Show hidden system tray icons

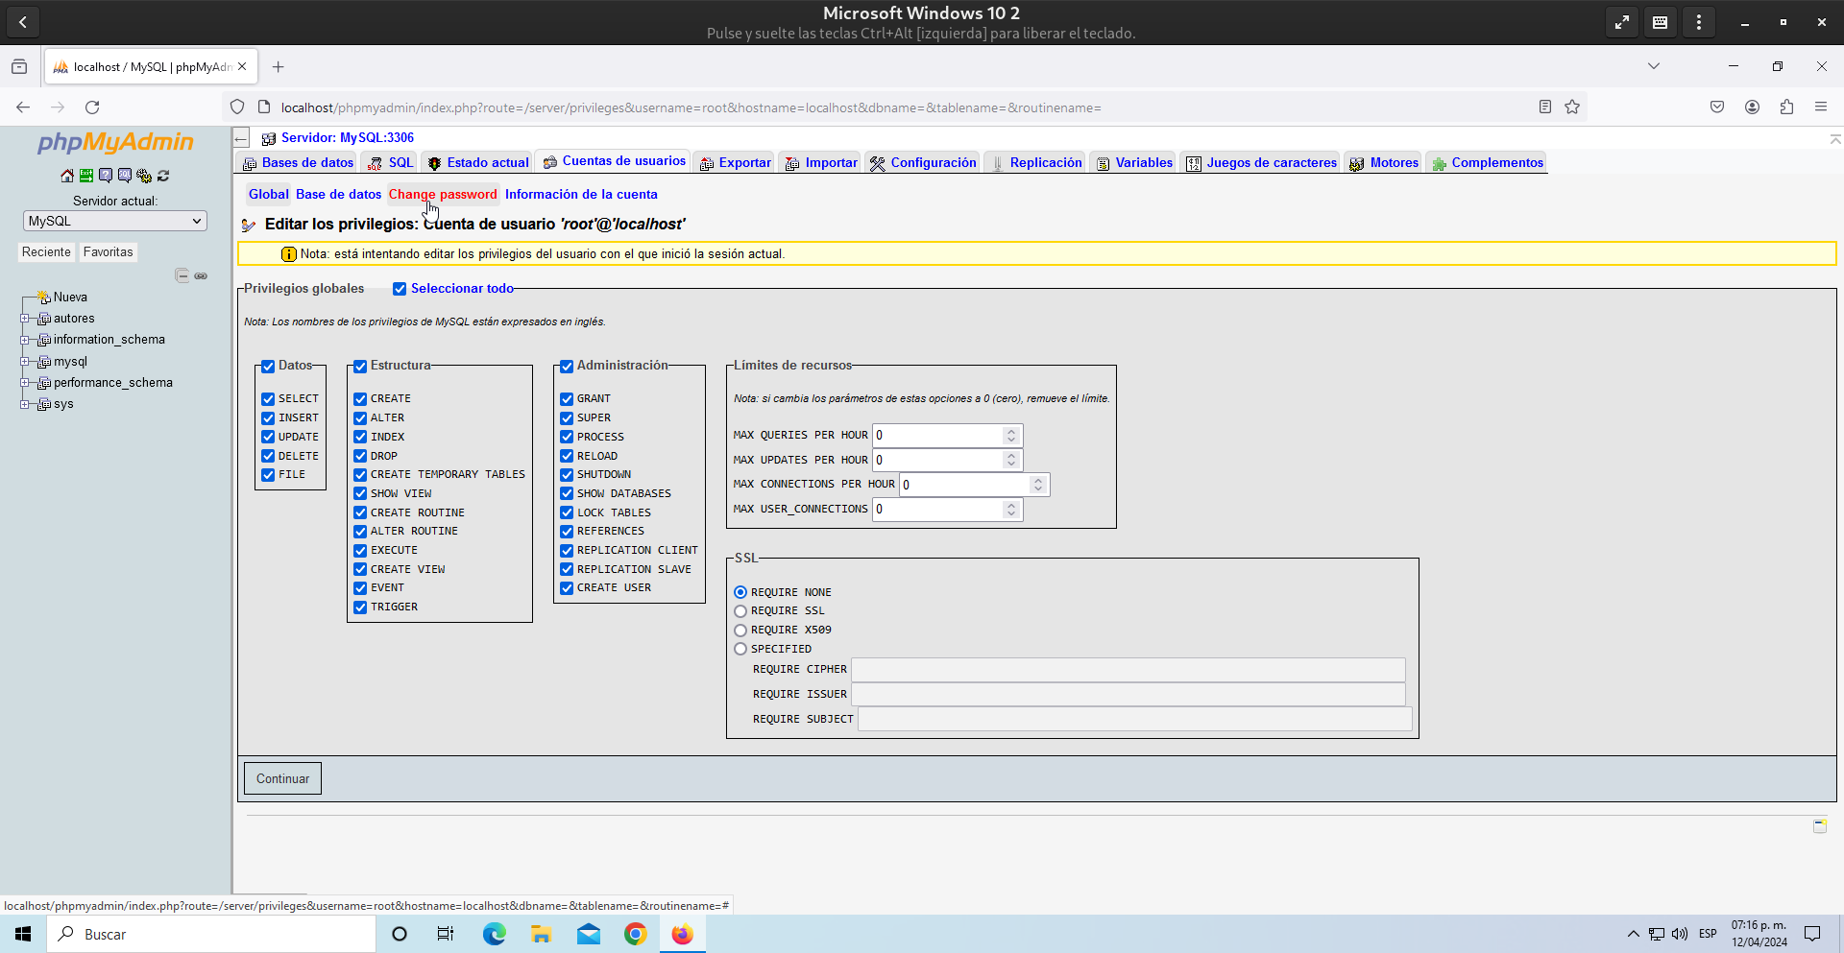pos(1633,934)
